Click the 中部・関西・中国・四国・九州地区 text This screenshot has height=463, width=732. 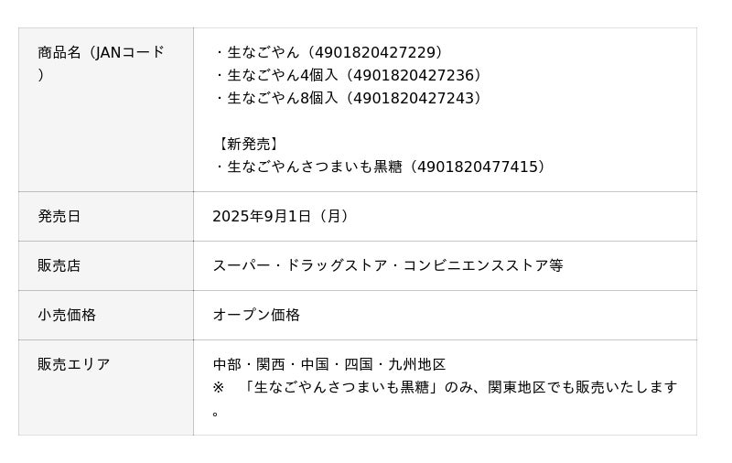tap(329, 365)
